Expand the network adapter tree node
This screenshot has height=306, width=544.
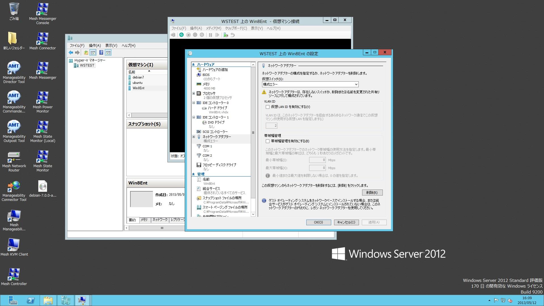click(194, 137)
